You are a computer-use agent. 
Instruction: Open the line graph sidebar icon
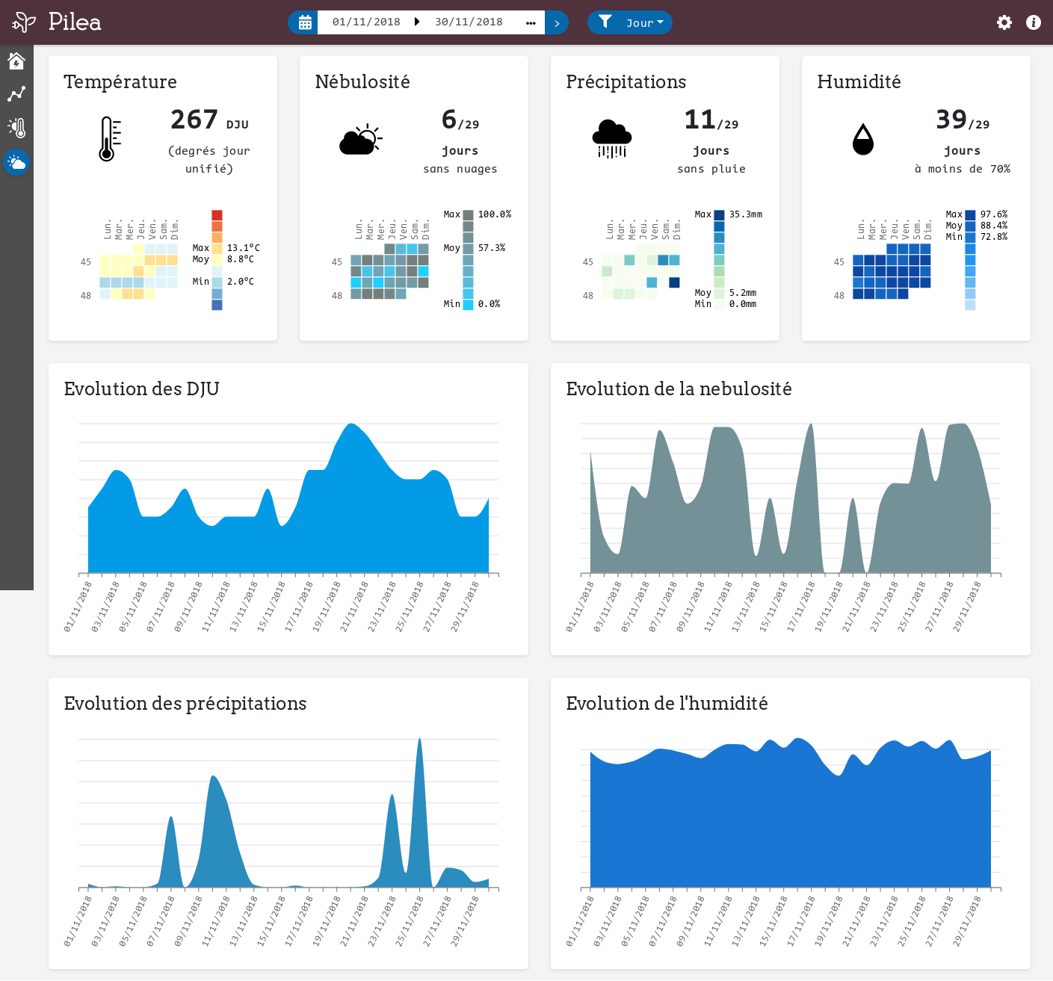tap(16, 94)
